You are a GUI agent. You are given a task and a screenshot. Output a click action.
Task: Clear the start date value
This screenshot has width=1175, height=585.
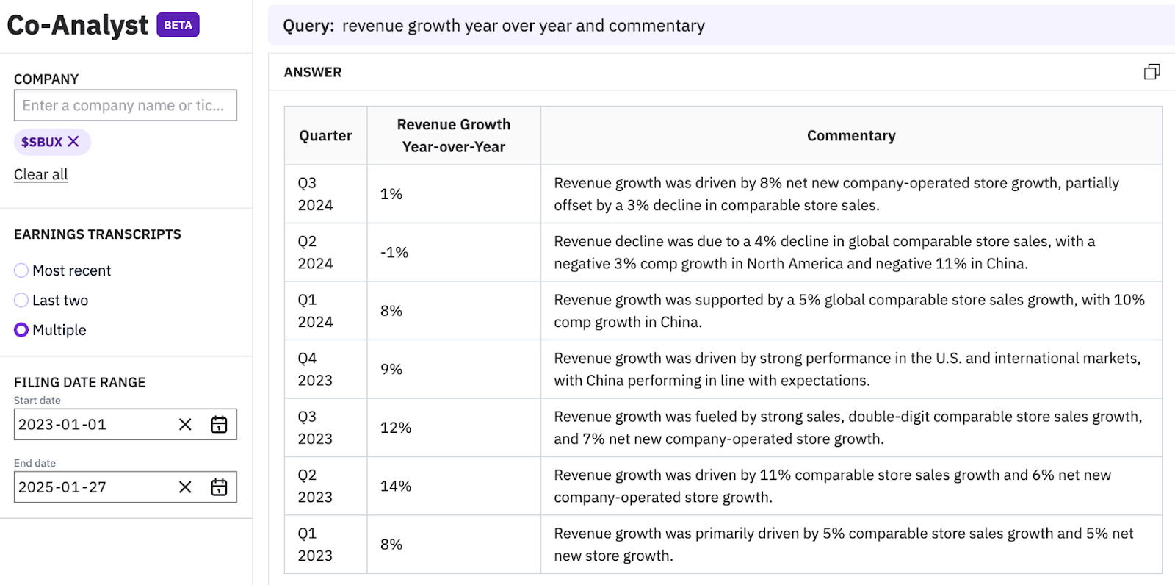(185, 425)
